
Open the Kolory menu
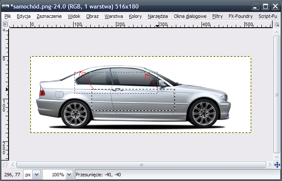point(135,16)
